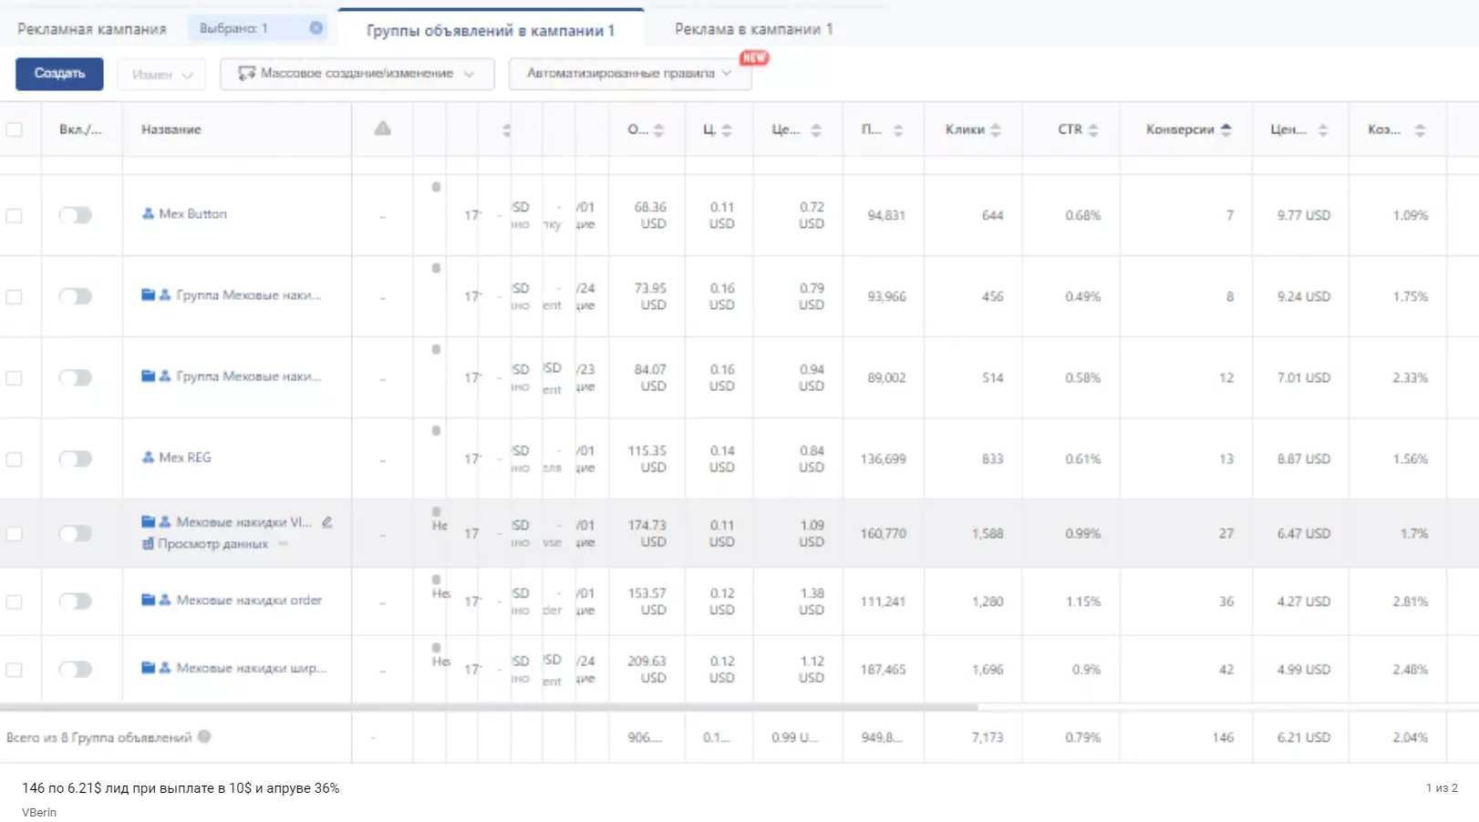Sort by the 'Коэ...' column arrows
This screenshot has height=822, width=1479.
[x=1420, y=129]
